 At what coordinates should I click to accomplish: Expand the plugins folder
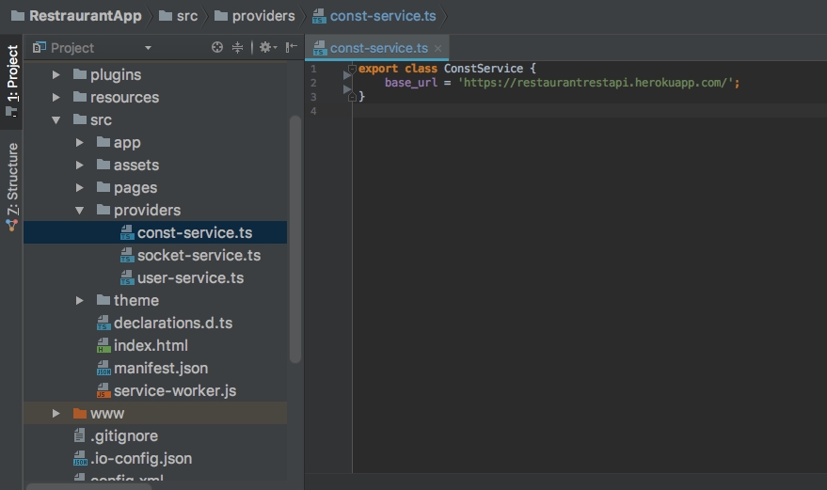pos(56,74)
